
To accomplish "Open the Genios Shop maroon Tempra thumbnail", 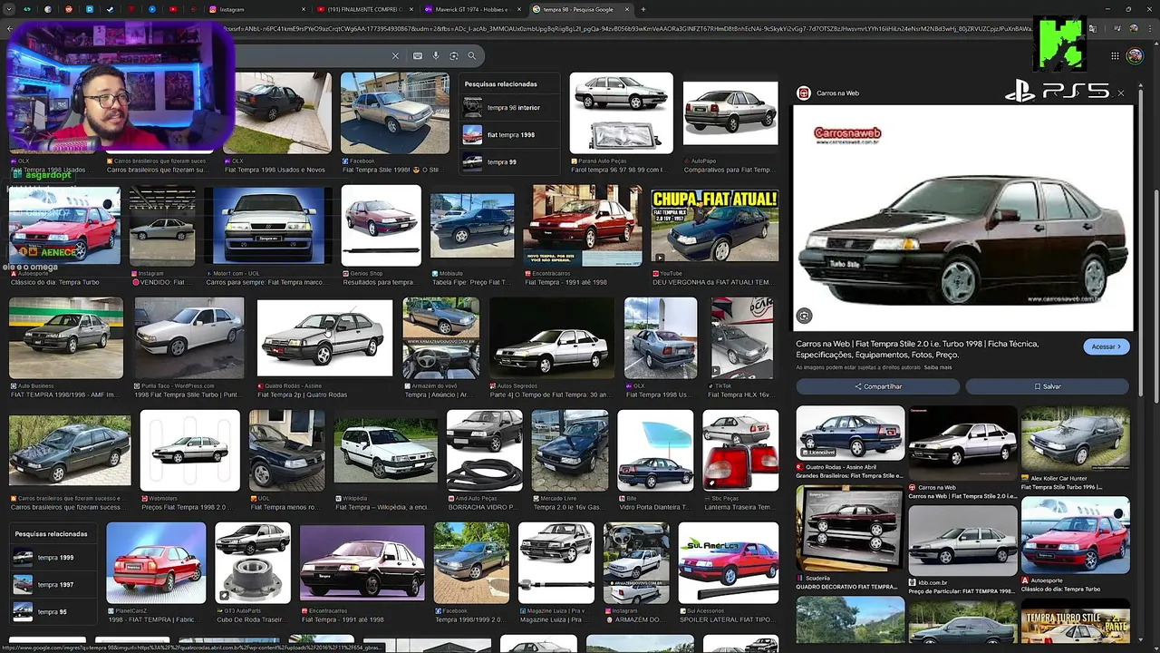I will (x=382, y=226).
